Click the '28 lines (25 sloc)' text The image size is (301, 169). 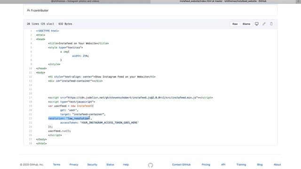40,24
